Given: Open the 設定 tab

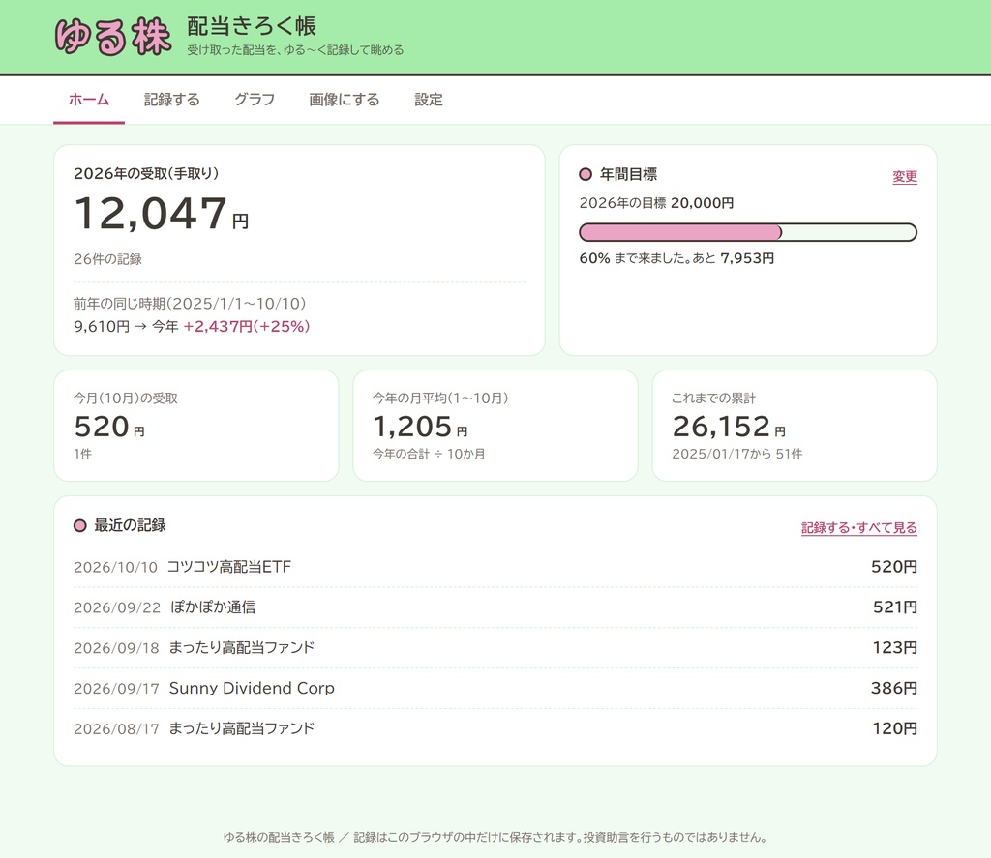Looking at the screenshot, I should click(429, 100).
